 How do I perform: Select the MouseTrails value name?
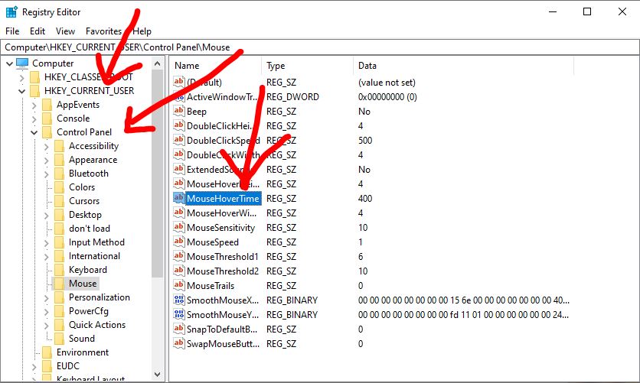[x=211, y=286]
